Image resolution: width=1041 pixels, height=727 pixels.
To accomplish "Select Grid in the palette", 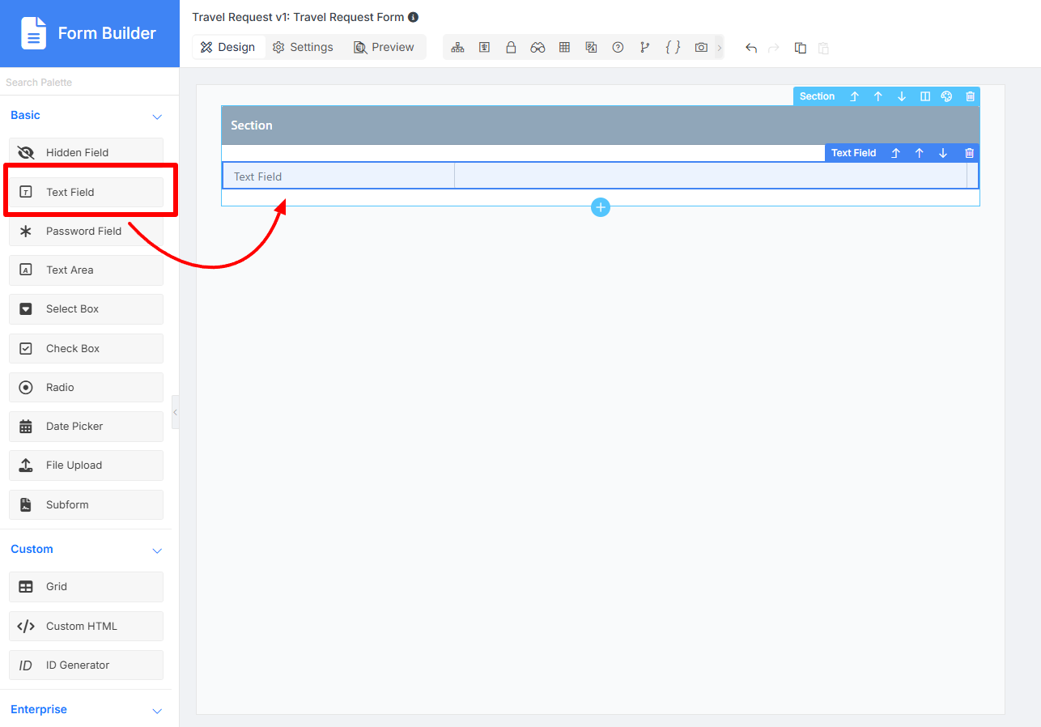I will (86, 586).
